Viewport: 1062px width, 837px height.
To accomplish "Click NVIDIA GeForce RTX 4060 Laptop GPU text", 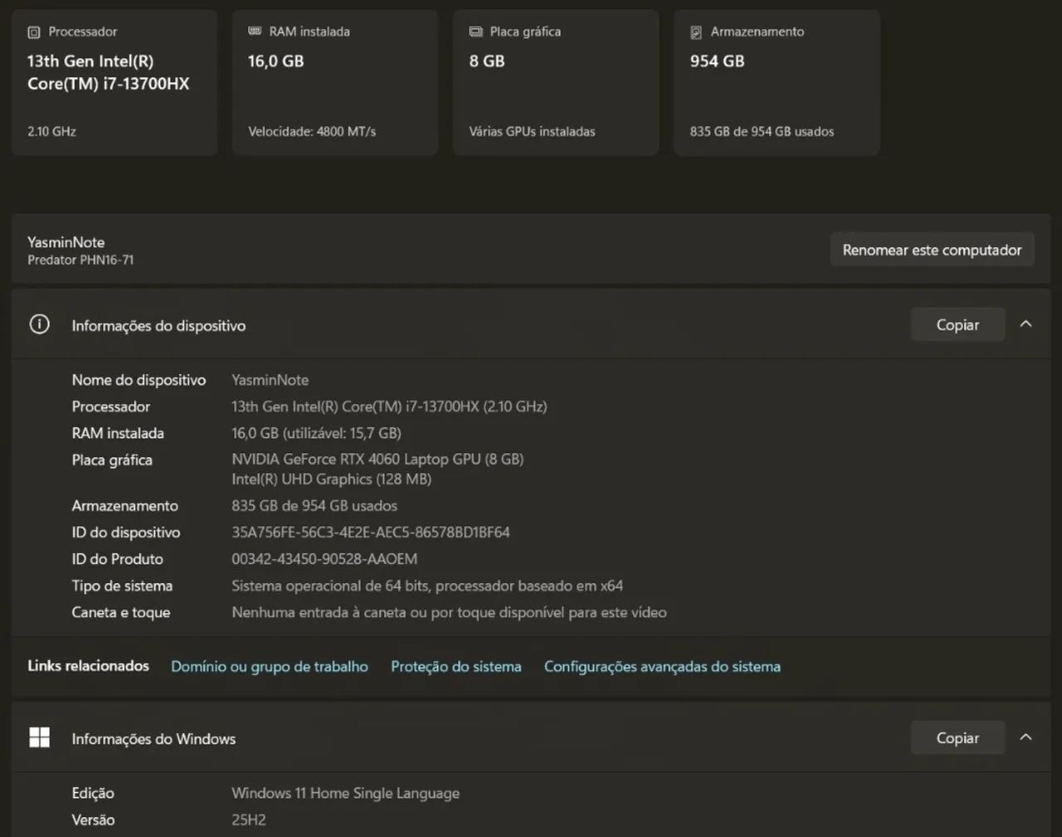I will (378, 459).
